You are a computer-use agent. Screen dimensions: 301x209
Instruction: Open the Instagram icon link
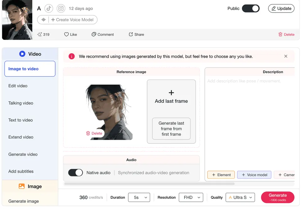[x=61, y=8]
